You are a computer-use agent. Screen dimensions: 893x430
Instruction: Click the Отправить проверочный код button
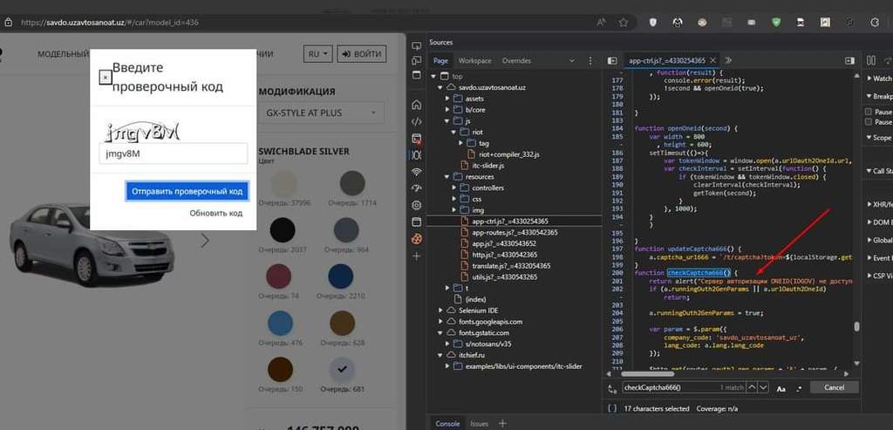[x=187, y=191]
